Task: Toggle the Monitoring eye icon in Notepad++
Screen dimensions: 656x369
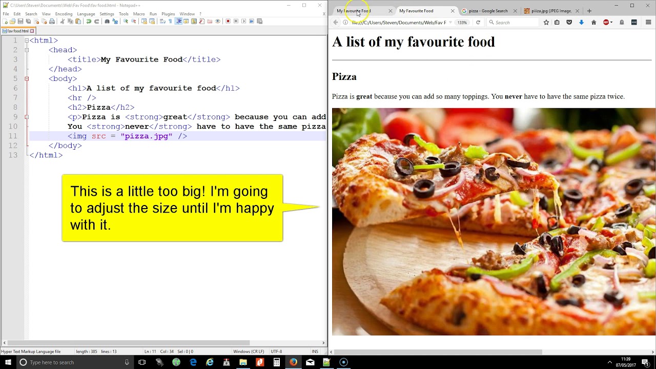Action: coord(217,22)
